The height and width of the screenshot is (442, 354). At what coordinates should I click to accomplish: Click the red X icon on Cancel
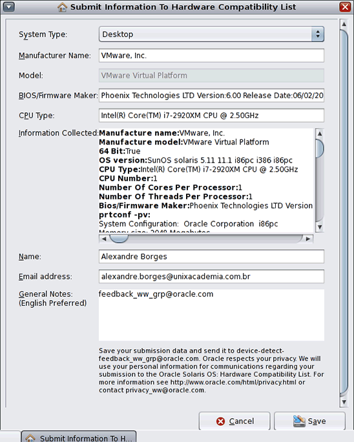pyautogui.click(x=220, y=421)
